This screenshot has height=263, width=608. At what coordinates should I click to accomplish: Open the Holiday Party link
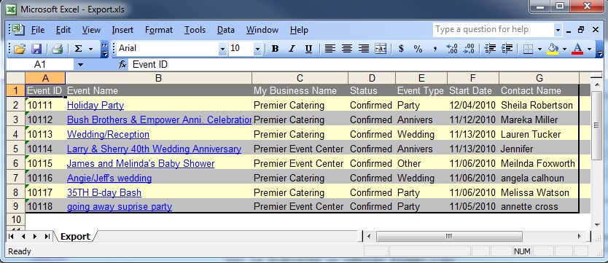point(96,105)
